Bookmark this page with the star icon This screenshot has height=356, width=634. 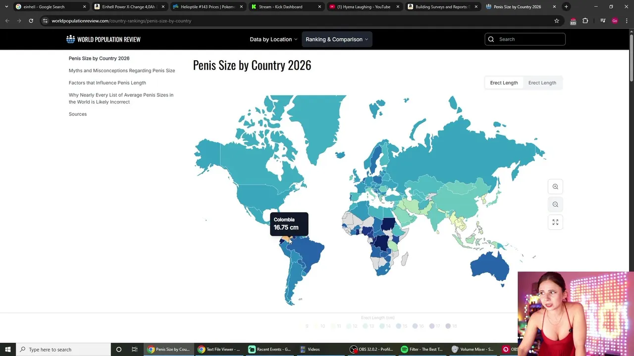[x=557, y=21]
